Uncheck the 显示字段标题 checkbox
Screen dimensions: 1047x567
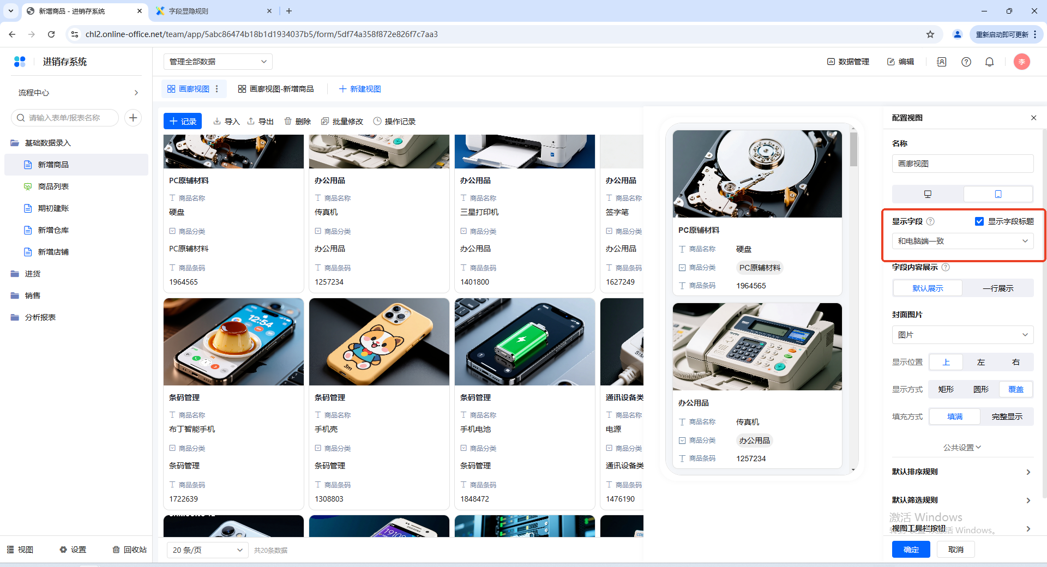[979, 221]
